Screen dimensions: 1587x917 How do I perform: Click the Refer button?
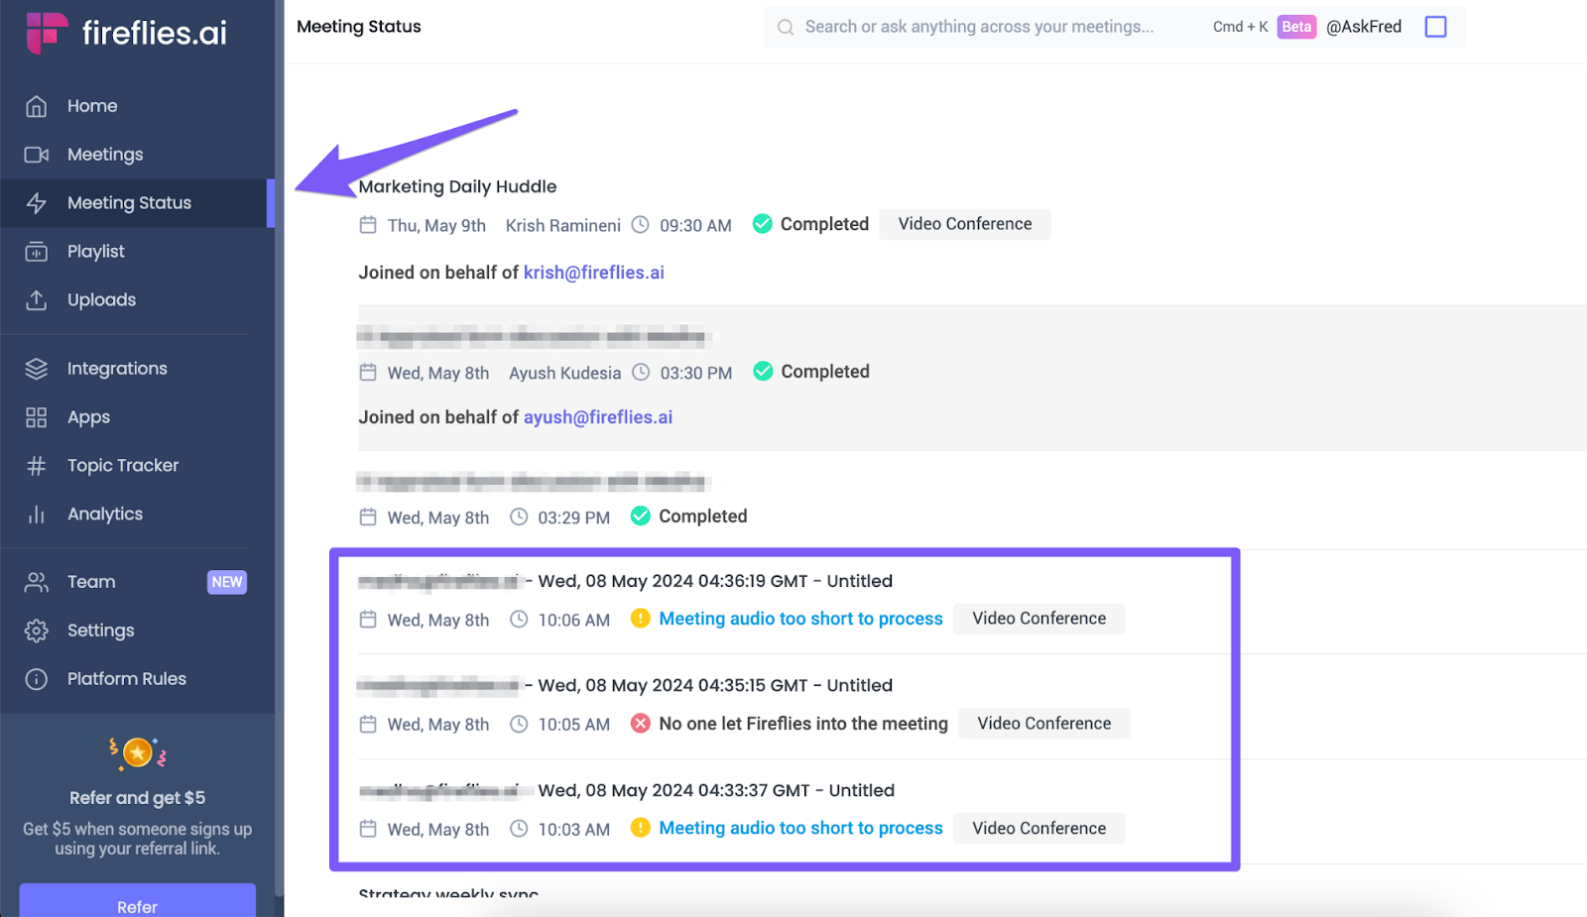[138, 901]
